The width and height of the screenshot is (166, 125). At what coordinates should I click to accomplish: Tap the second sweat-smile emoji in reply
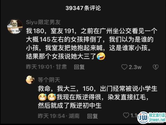click(x=52, y=97)
